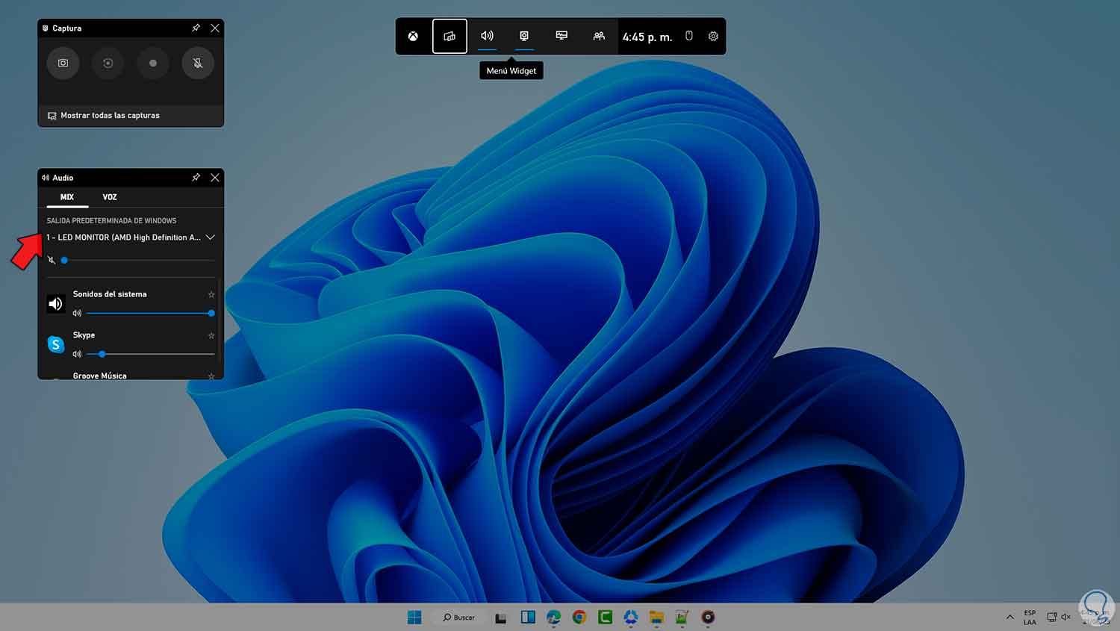Set the Sonidos del sistema volume slider
The image size is (1120, 631).
150,313
